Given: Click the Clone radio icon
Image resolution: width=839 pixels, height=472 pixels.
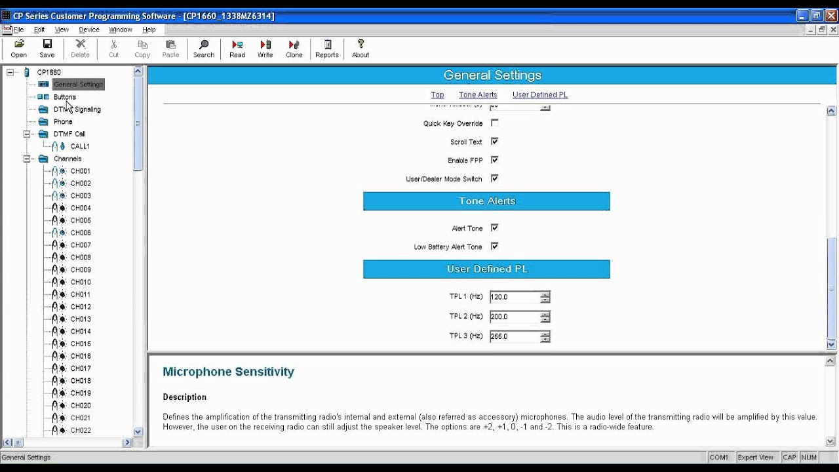Looking at the screenshot, I should pyautogui.click(x=294, y=45).
